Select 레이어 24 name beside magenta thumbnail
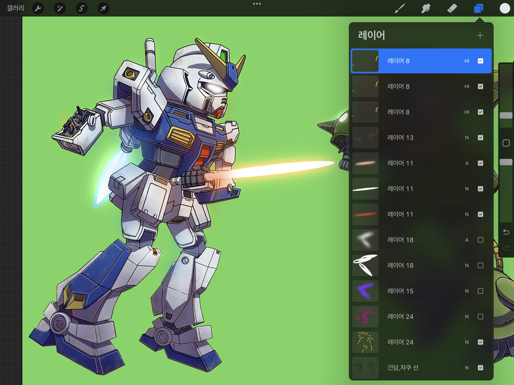 400,317
